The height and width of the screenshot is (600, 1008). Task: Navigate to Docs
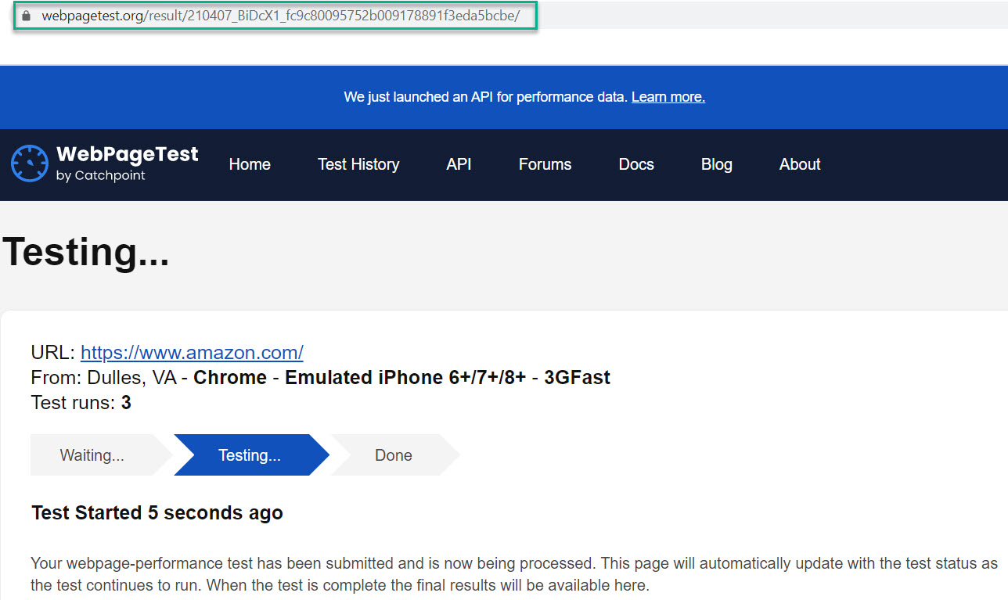pos(636,164)
